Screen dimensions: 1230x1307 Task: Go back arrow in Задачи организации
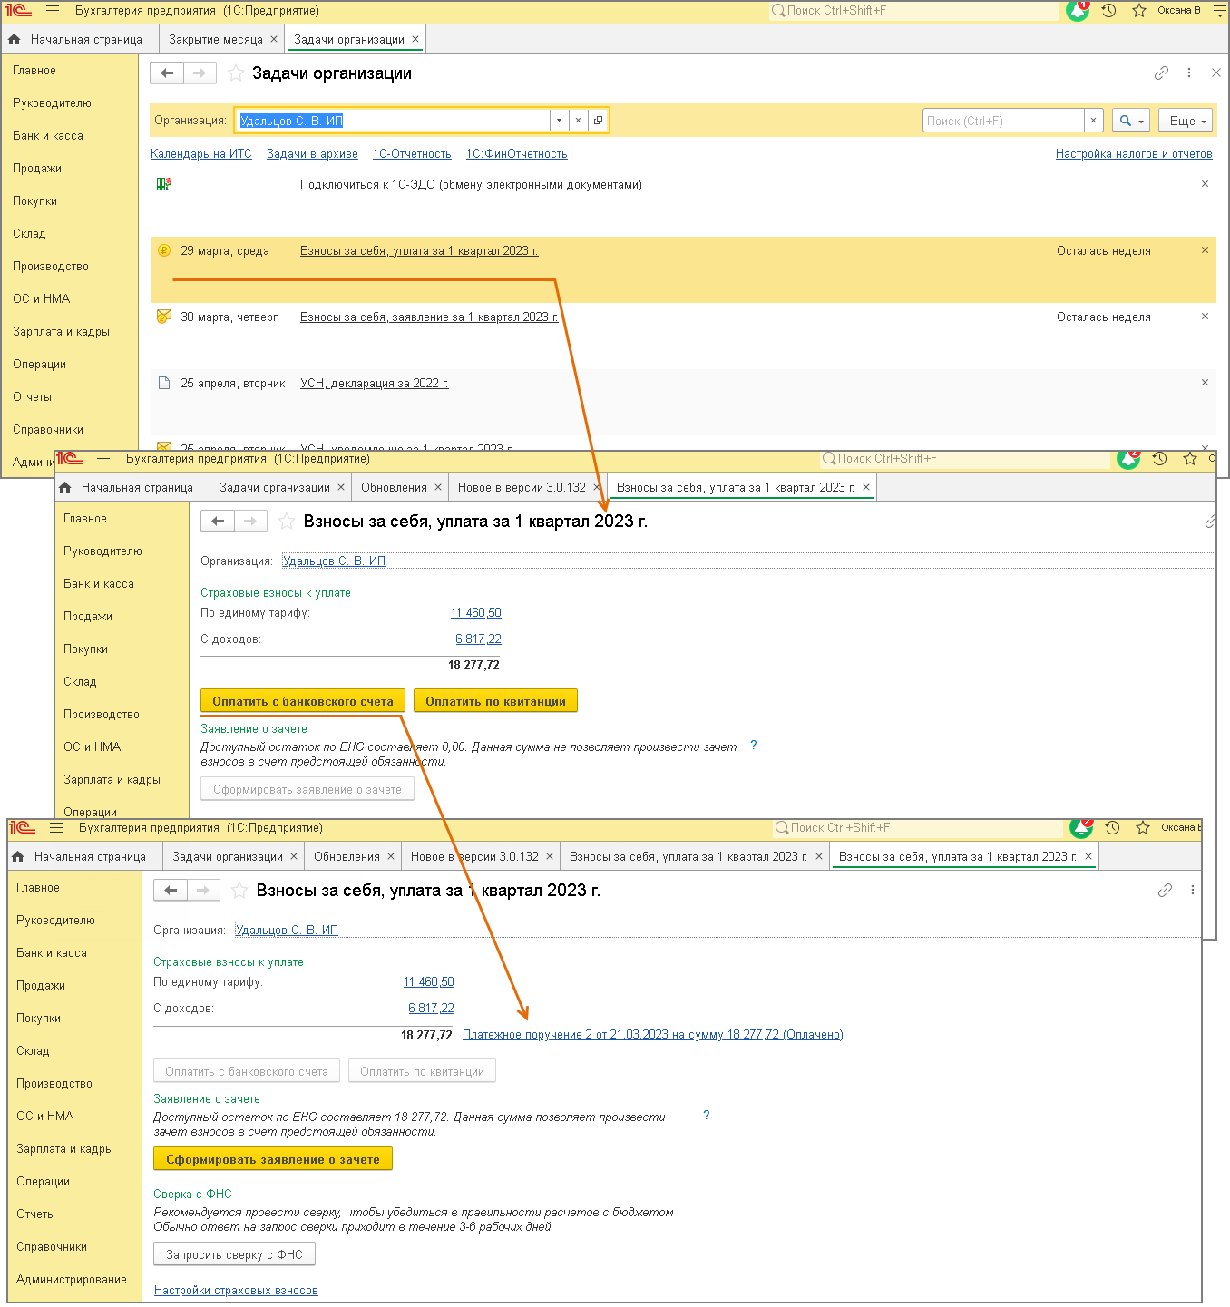(x=167, y=73)
